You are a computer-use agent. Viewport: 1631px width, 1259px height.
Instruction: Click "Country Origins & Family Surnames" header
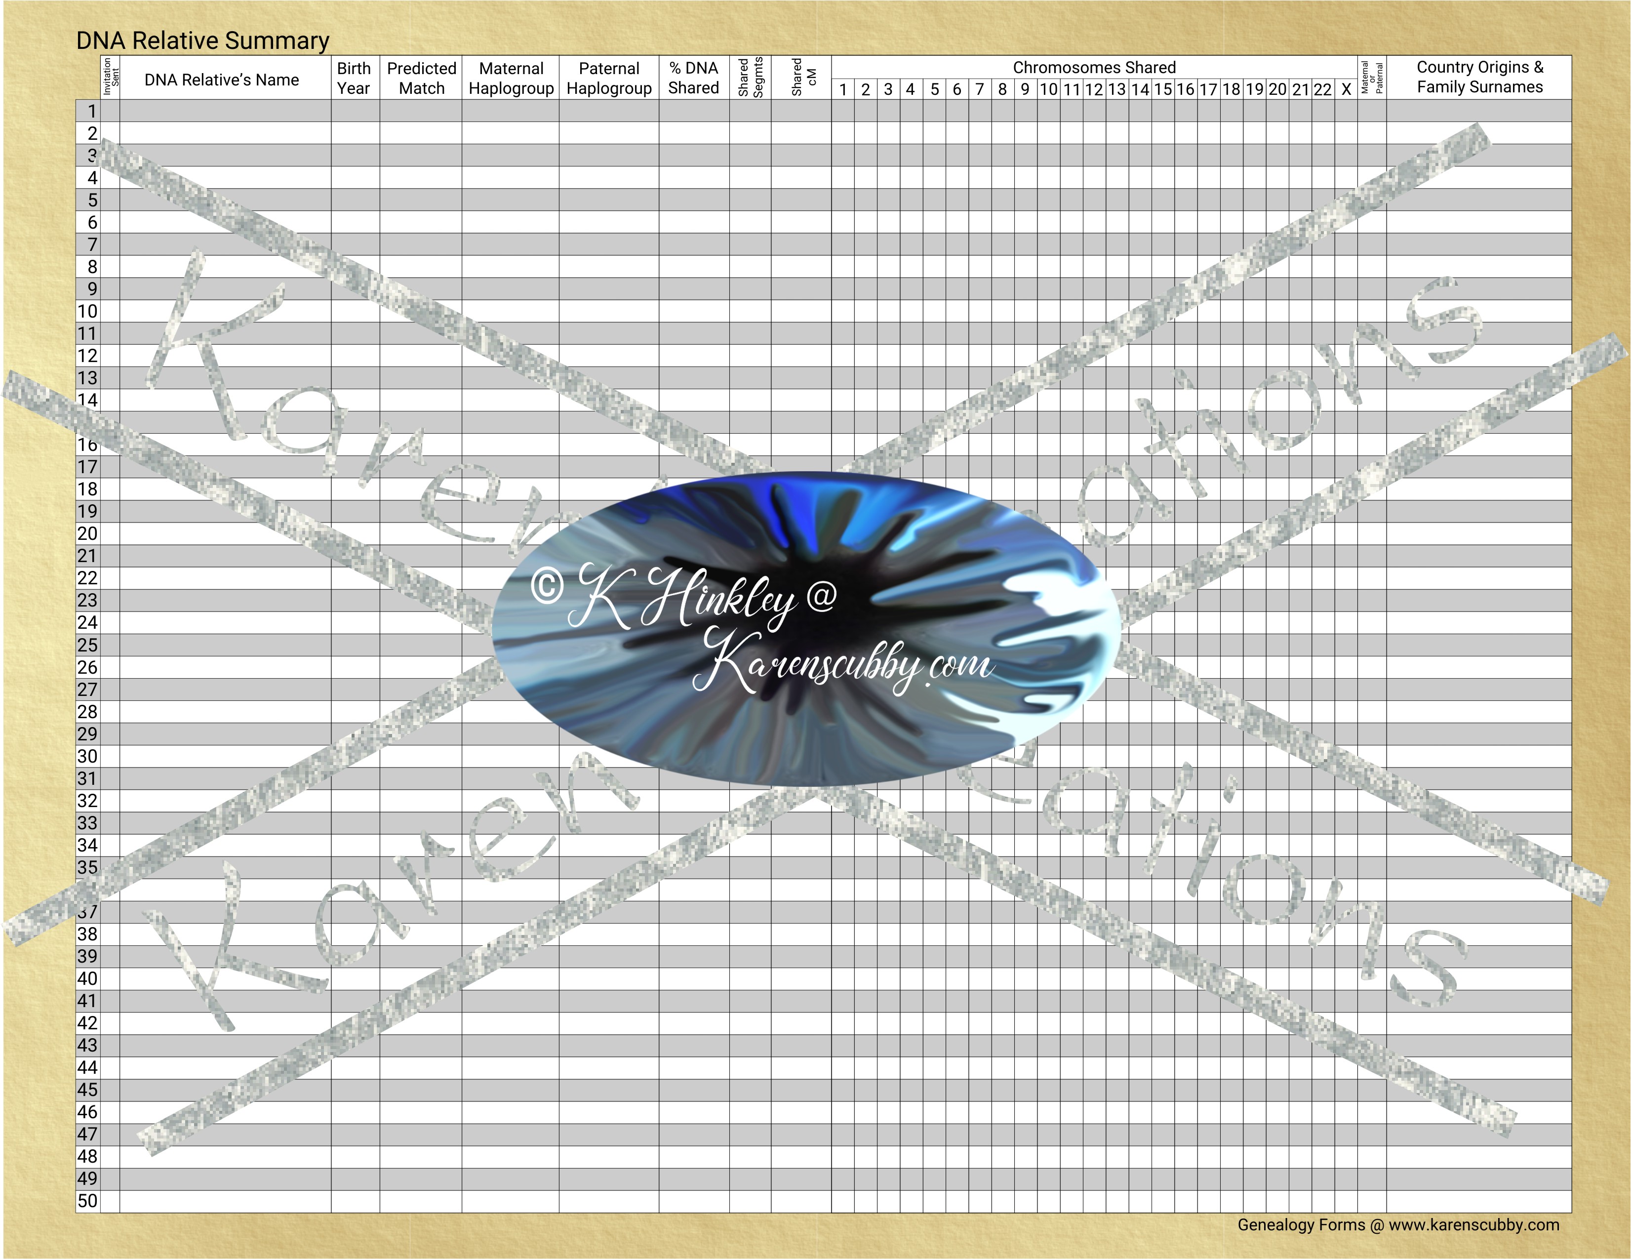pyautogui.click(x=1479, y=77)
